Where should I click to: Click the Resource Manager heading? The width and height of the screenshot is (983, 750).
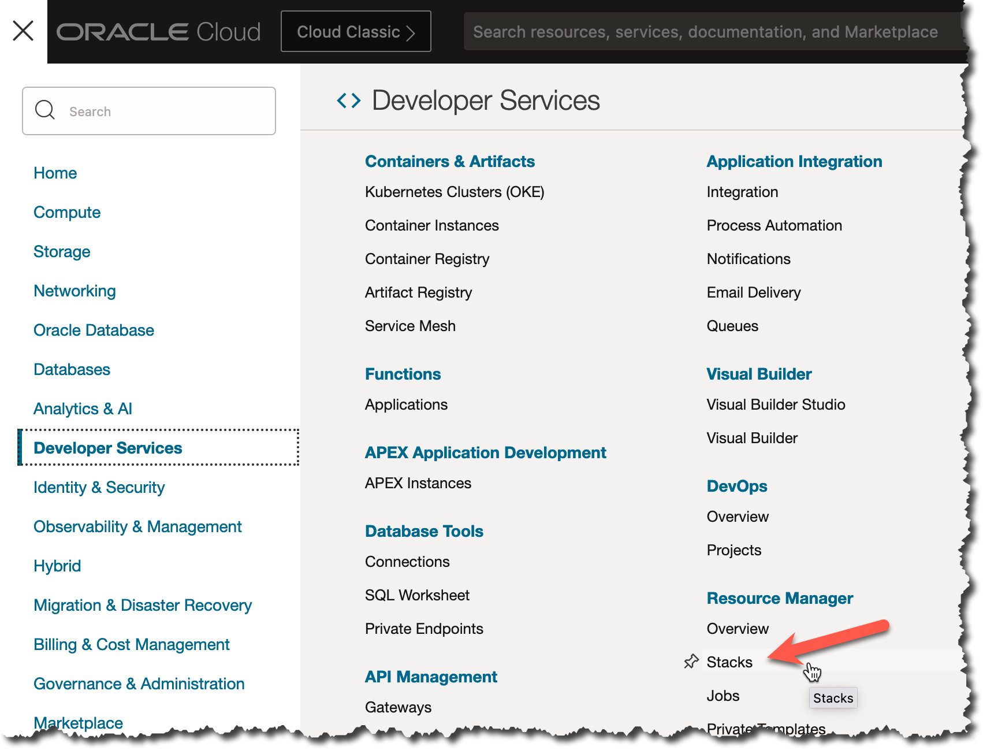[x=780, y=598]
